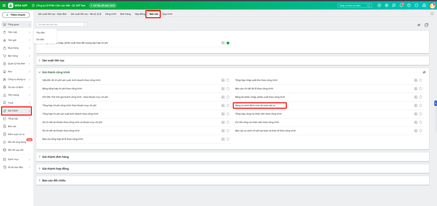Focus the report name search field
Viewport: 437px width, 206px height.
(x=60, y=25)
